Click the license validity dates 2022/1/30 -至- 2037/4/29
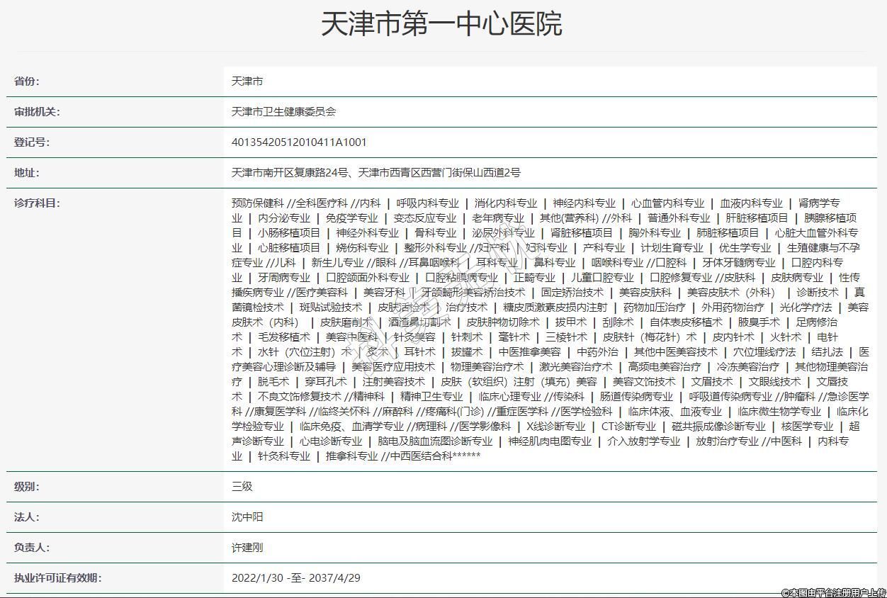Screen dimensions: 887x598 [295, 578]
